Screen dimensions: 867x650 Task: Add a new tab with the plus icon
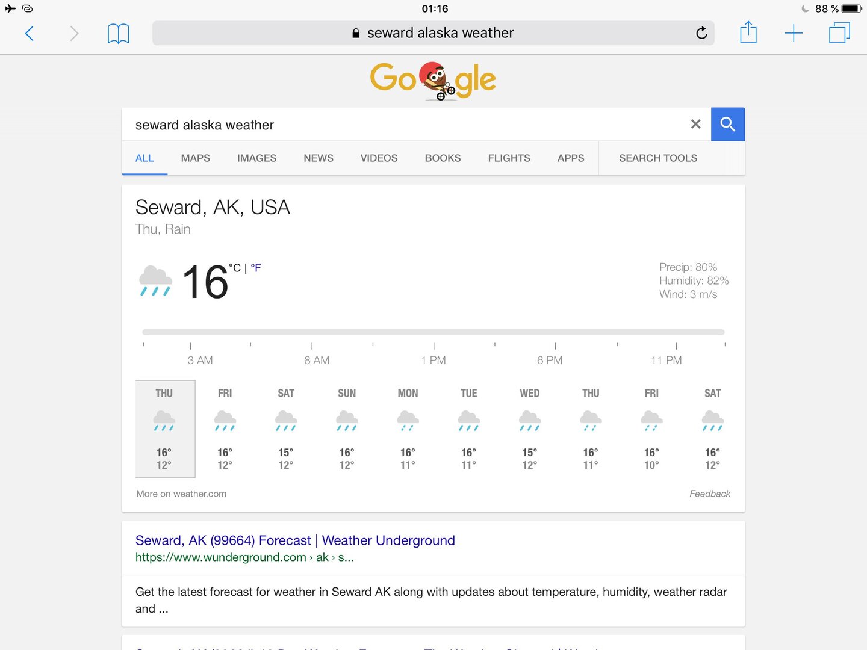[x=794, y=33]
